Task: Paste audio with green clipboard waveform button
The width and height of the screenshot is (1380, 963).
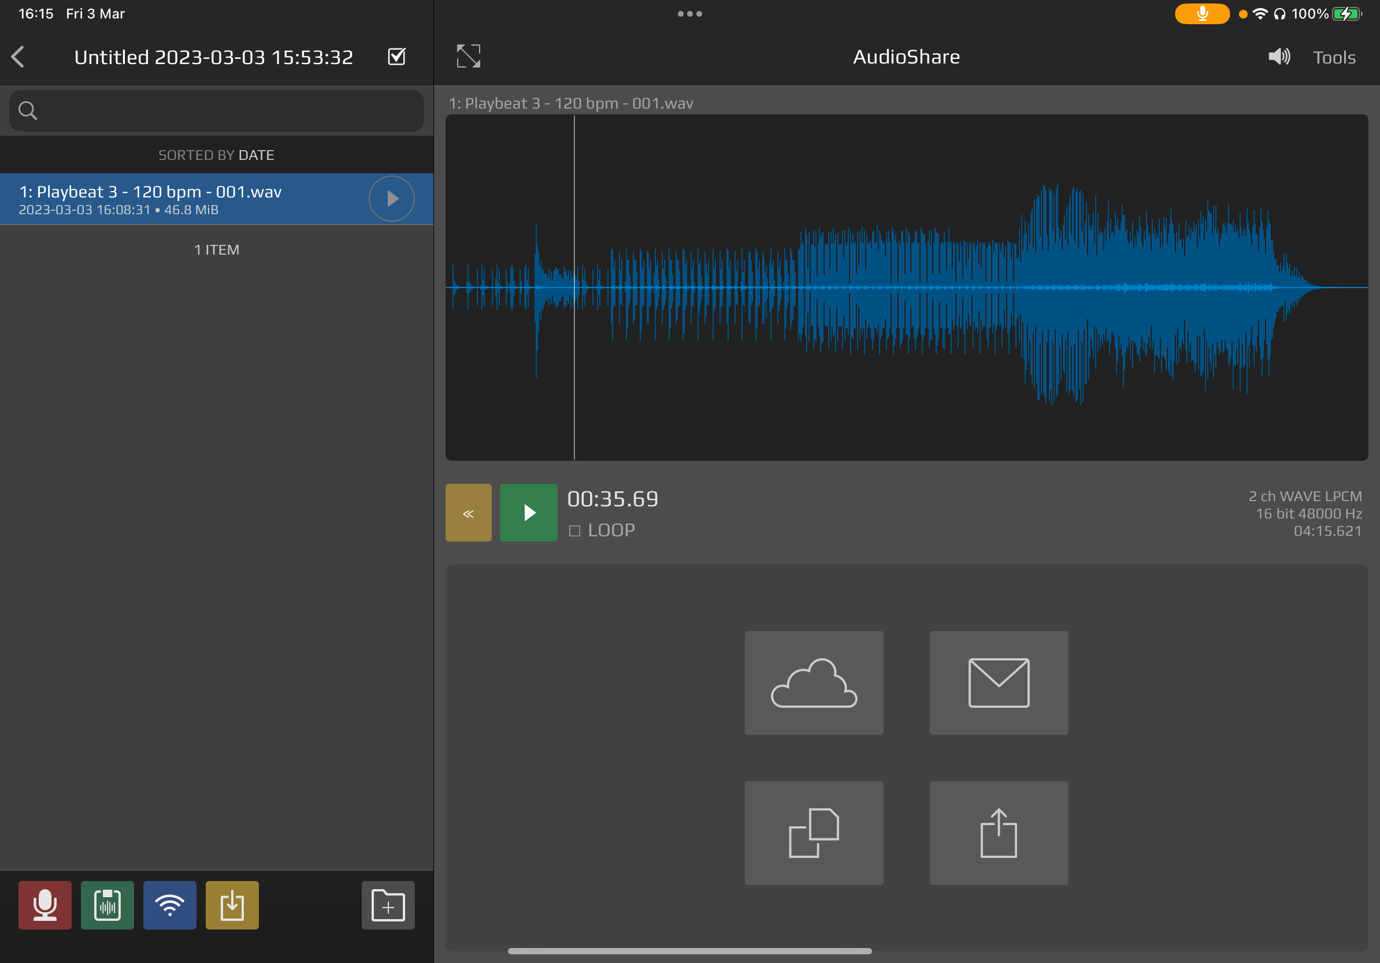Action: point(107,905)
